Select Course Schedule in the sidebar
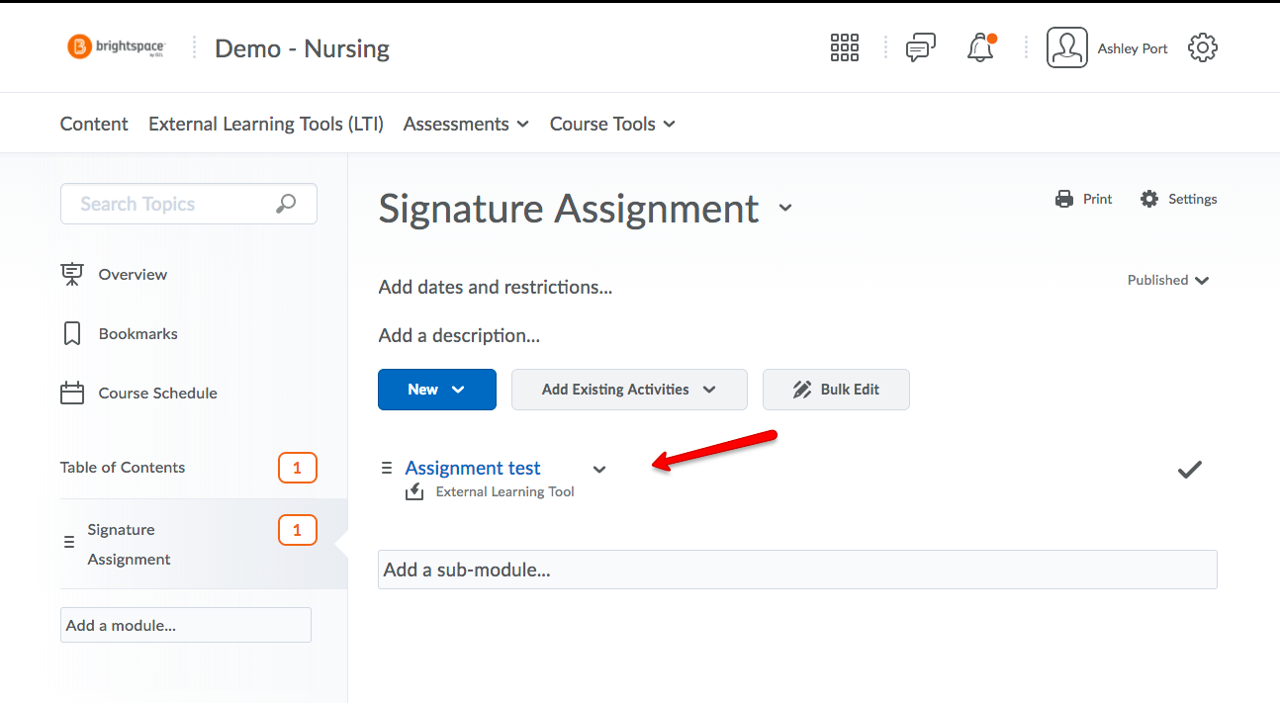 point(157,393)
